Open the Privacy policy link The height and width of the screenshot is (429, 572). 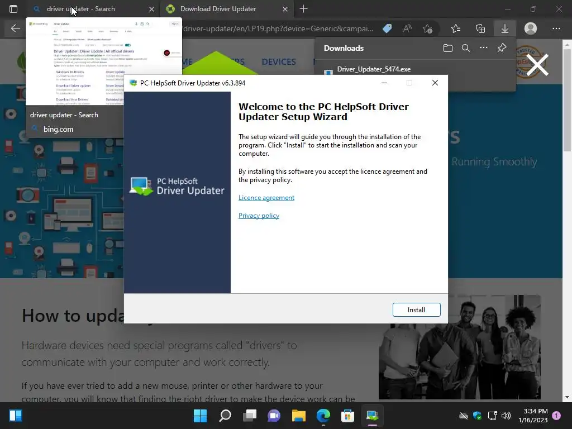point(259,216)
